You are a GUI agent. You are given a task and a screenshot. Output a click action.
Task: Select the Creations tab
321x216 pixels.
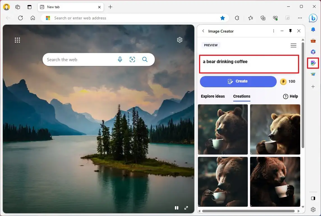tap(241, 96)
